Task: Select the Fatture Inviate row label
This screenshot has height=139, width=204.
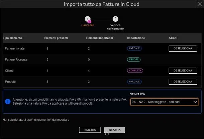Action: (15, 48)
